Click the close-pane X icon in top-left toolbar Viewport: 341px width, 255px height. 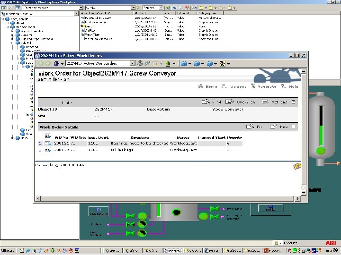coord(4,8)
